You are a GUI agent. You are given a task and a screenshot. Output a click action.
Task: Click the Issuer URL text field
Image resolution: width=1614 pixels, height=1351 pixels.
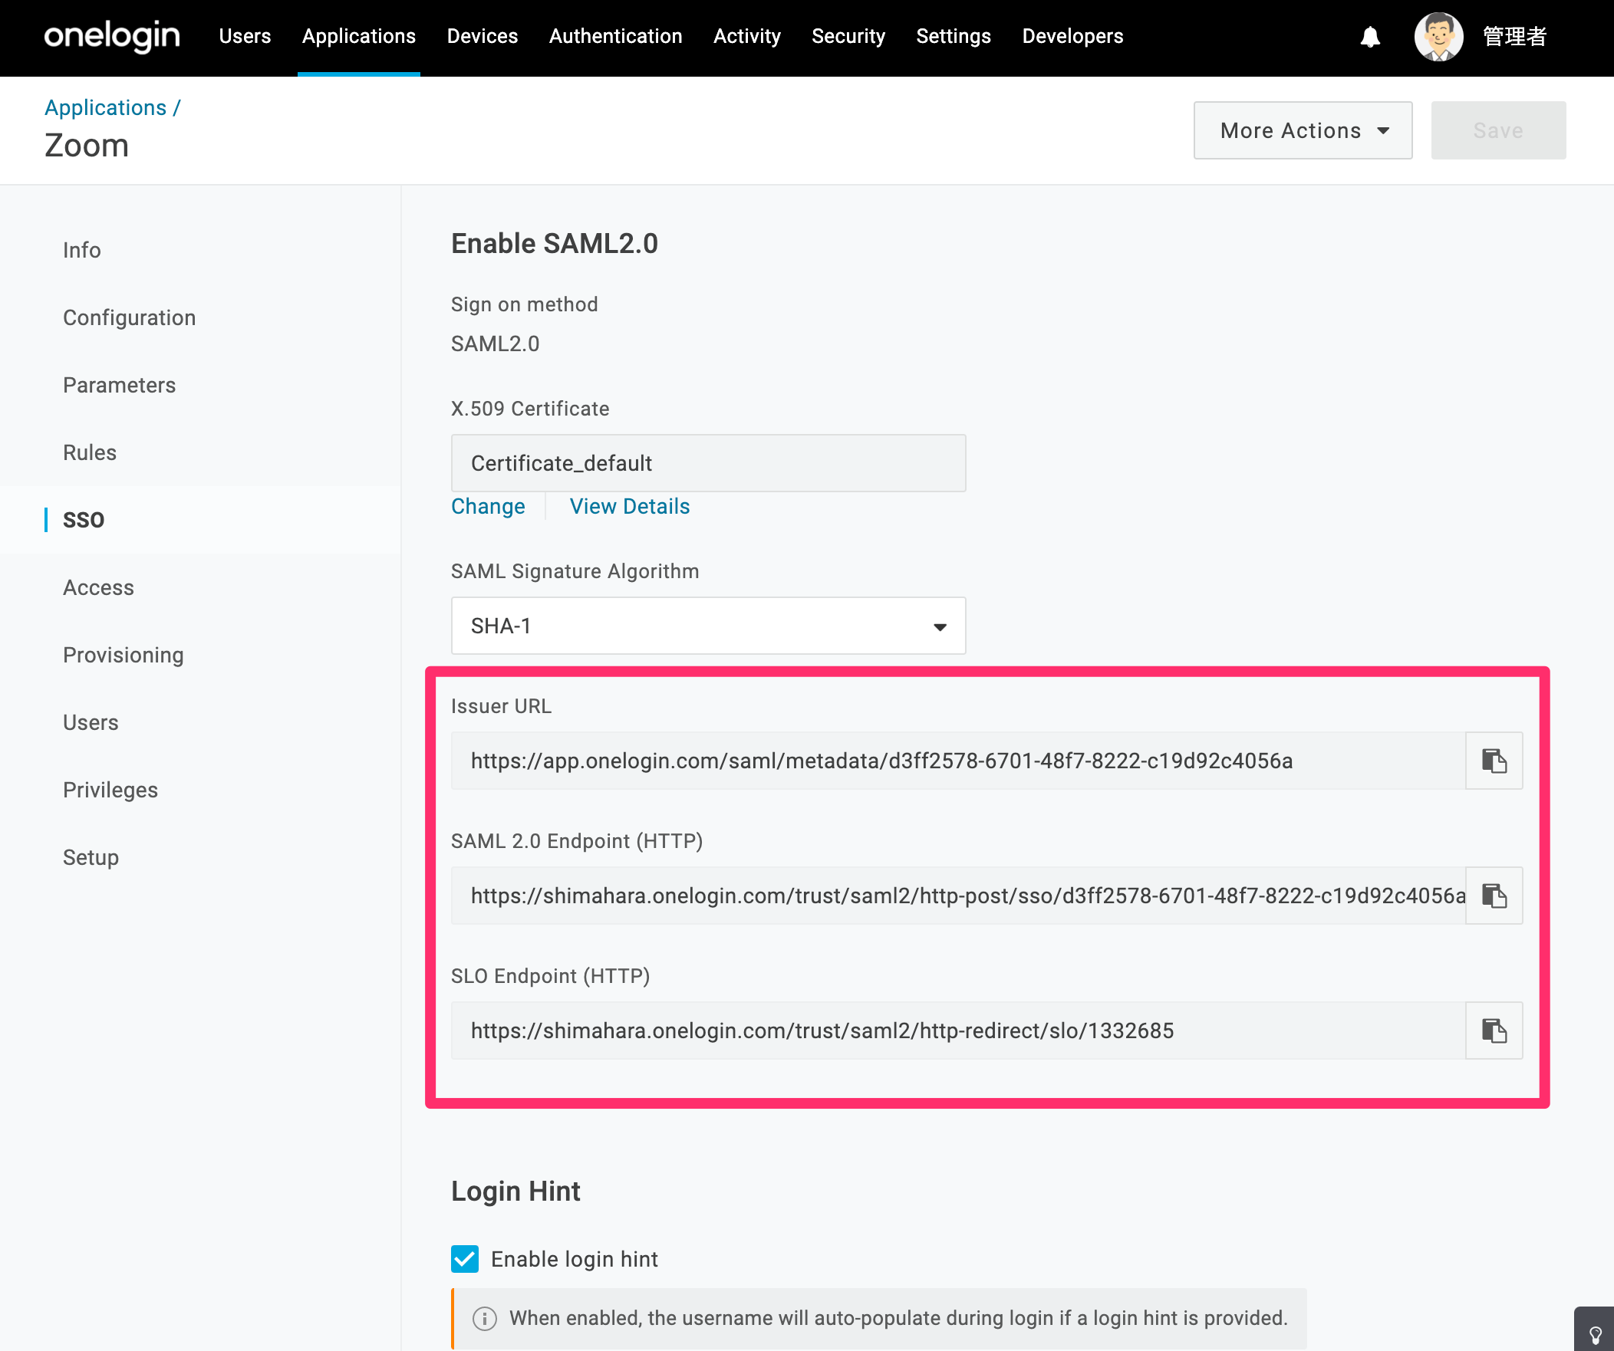pos(957,761)
